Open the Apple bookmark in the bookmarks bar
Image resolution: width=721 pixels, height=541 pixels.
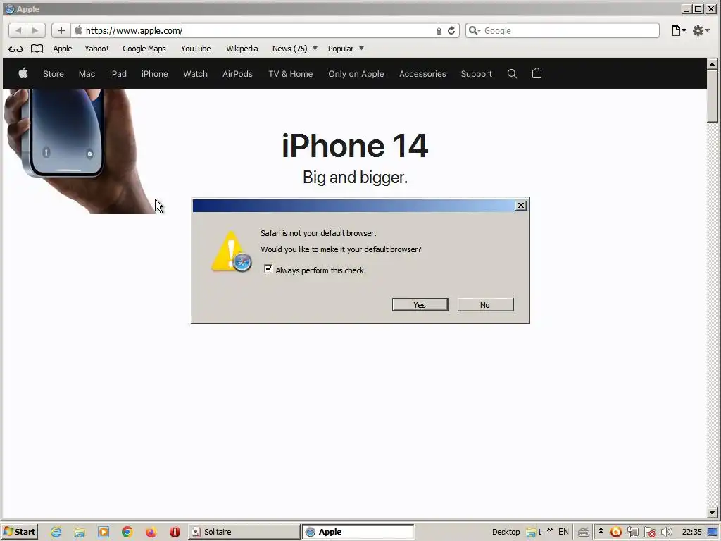[63, 49]
